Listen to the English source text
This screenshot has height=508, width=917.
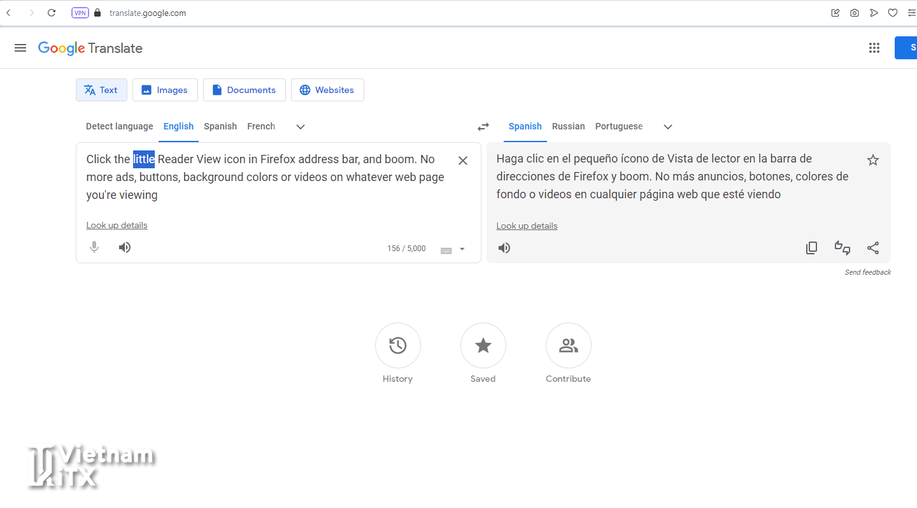point(125,247)
